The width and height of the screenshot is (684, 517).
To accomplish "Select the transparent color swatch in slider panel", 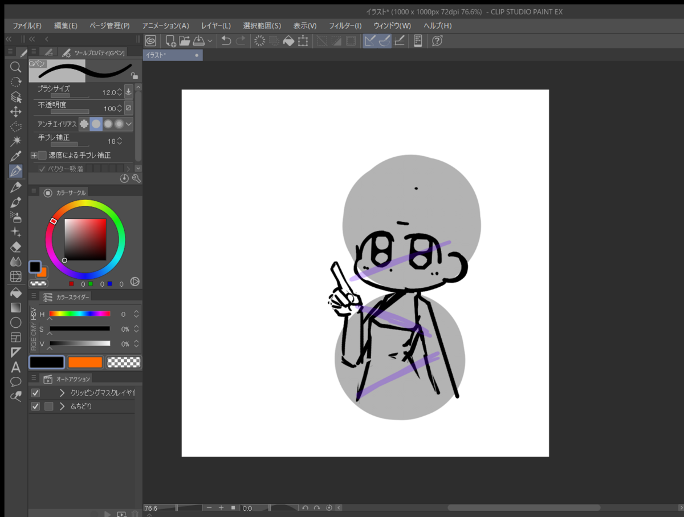I will tap(123, 362).
